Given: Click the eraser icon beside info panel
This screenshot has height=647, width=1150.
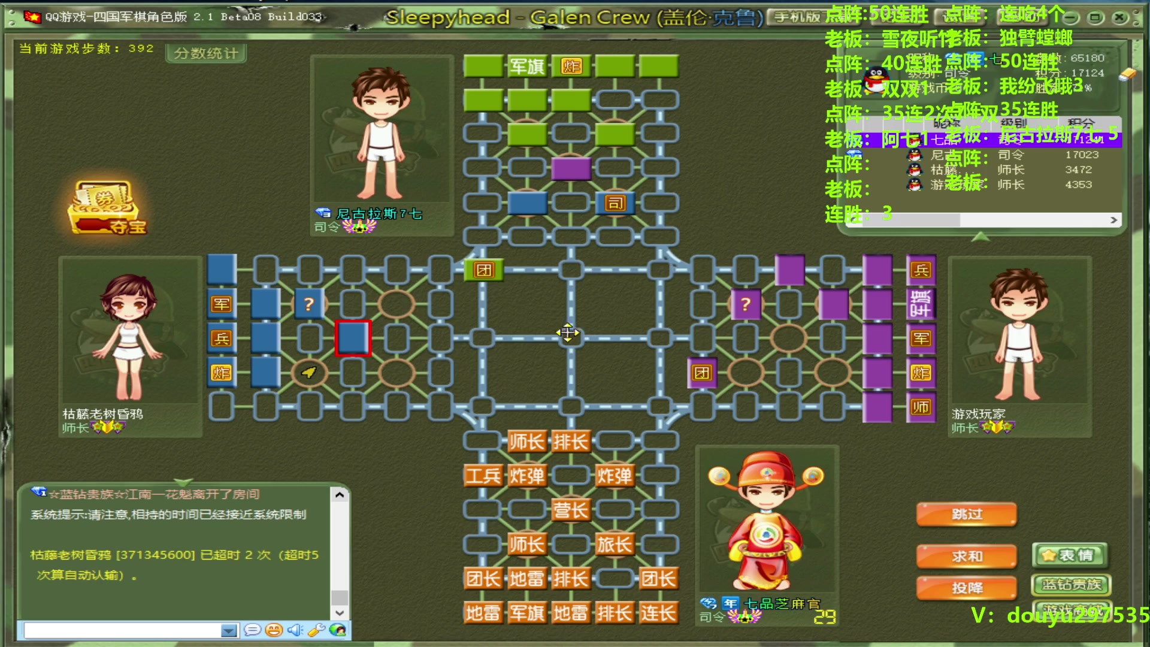Looking at the screenshot, I should click(x=1127, y=74).
